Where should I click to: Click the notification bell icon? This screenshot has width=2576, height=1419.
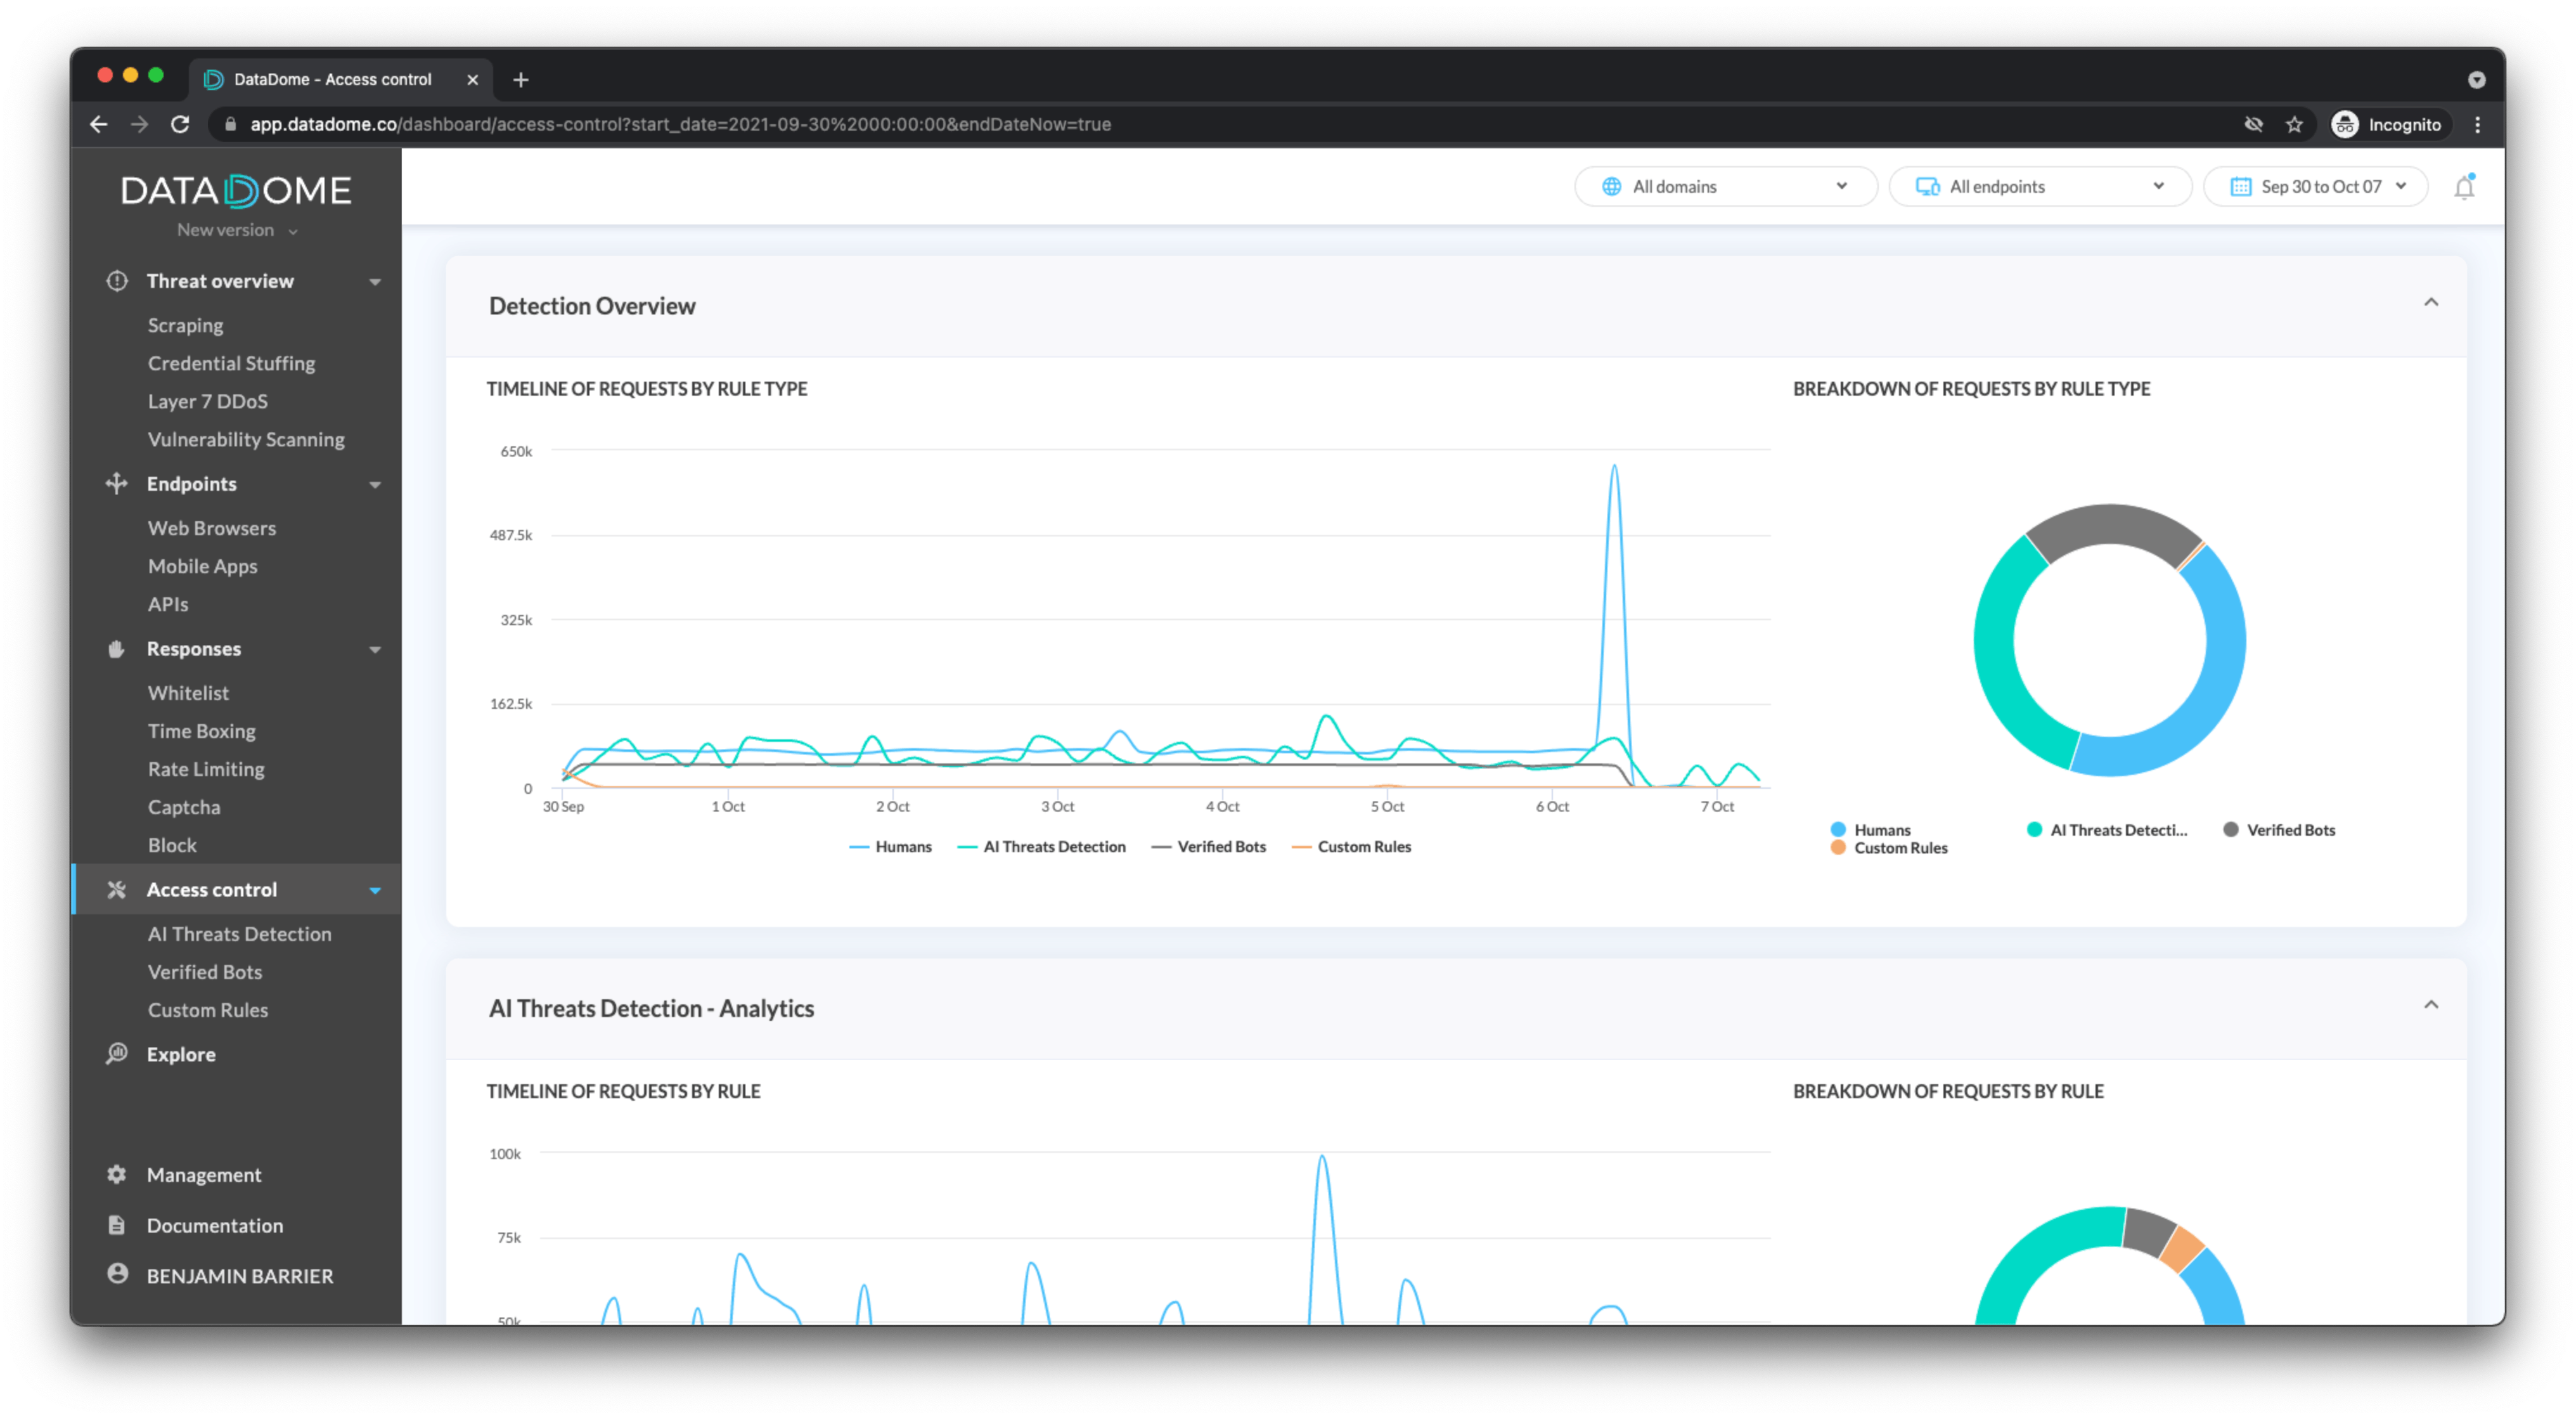[x=2463, y=187]
